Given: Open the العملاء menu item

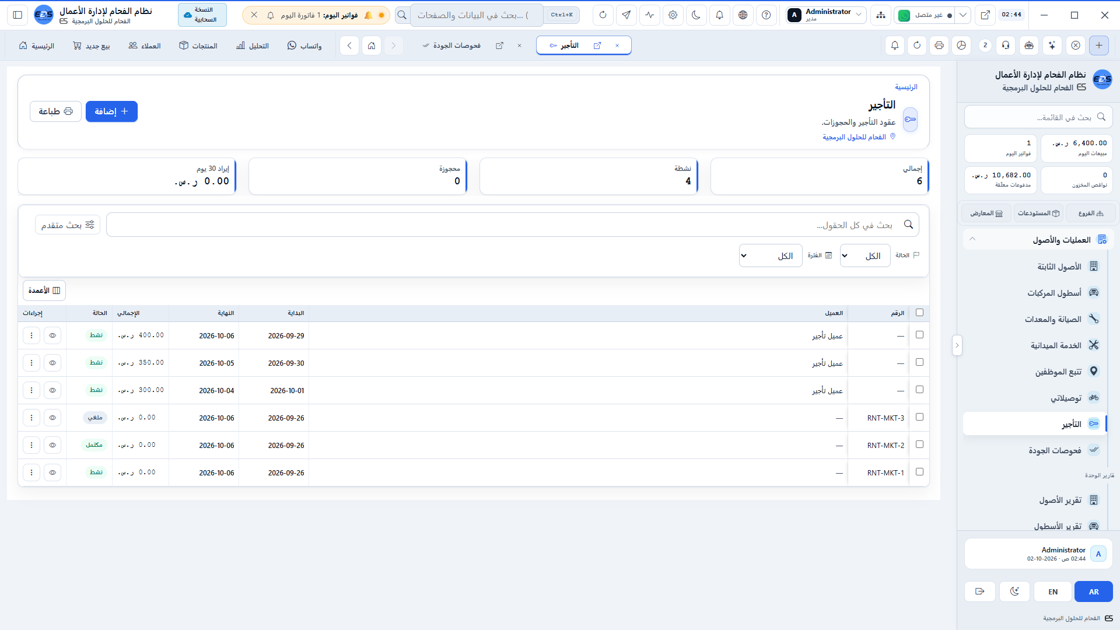Looking at the screenshot, I should [145, 45].
